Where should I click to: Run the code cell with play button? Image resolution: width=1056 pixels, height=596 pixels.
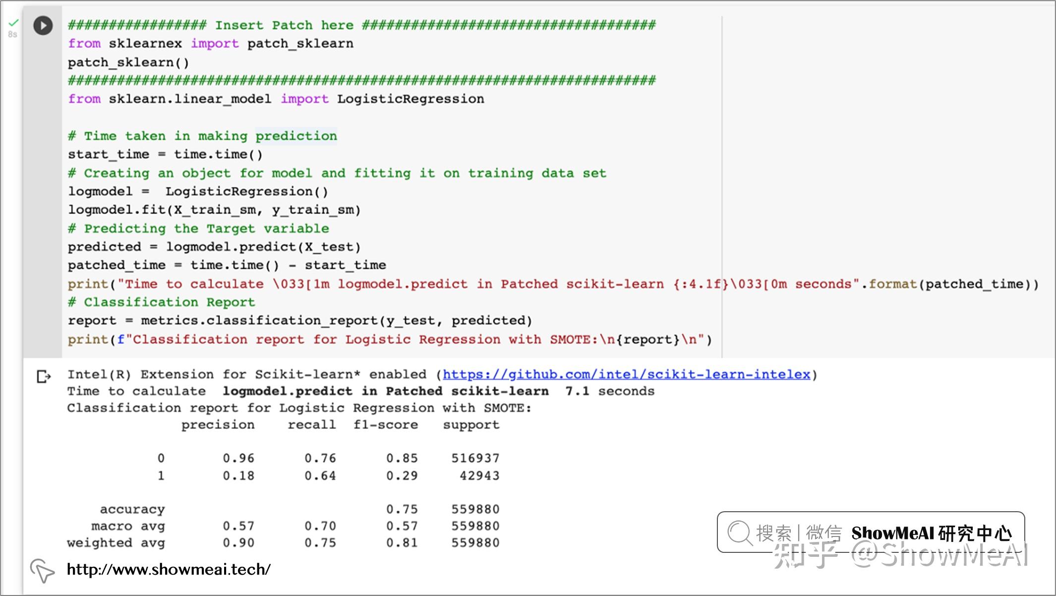pyautogui.click(x=43, y=25)
